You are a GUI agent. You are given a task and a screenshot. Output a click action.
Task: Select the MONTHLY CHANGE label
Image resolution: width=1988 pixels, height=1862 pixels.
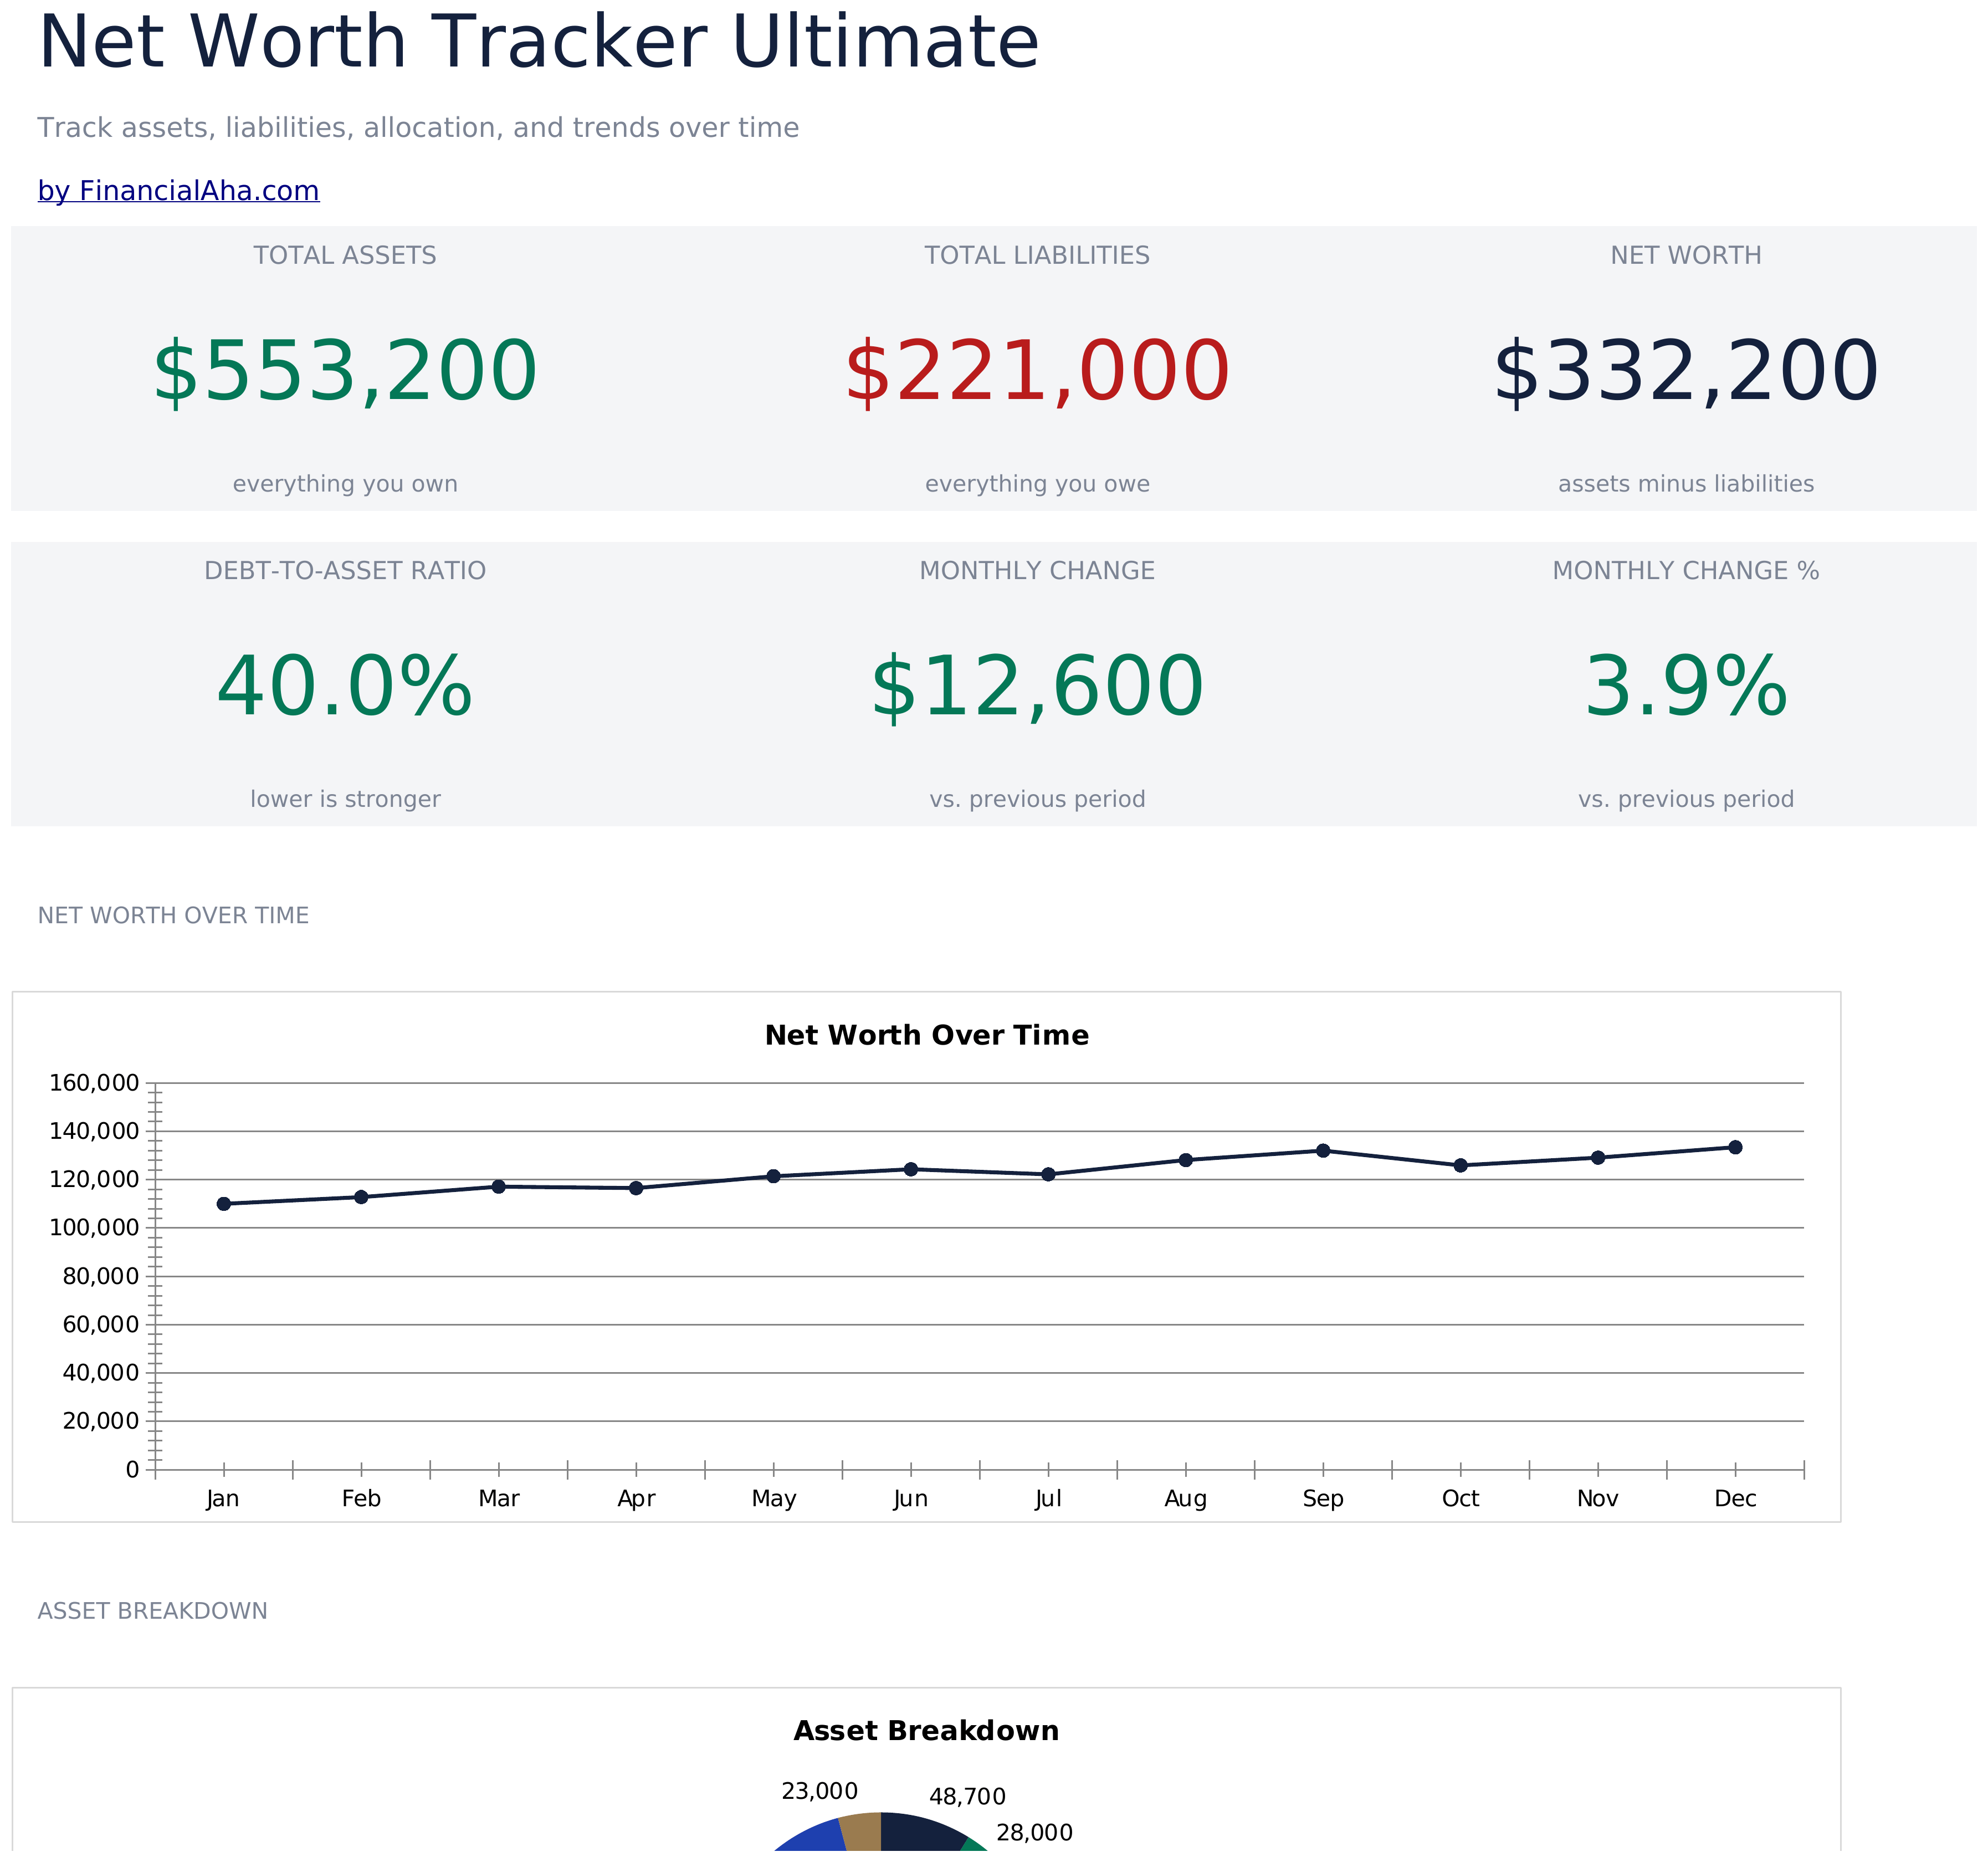[x=1037, y=571]
